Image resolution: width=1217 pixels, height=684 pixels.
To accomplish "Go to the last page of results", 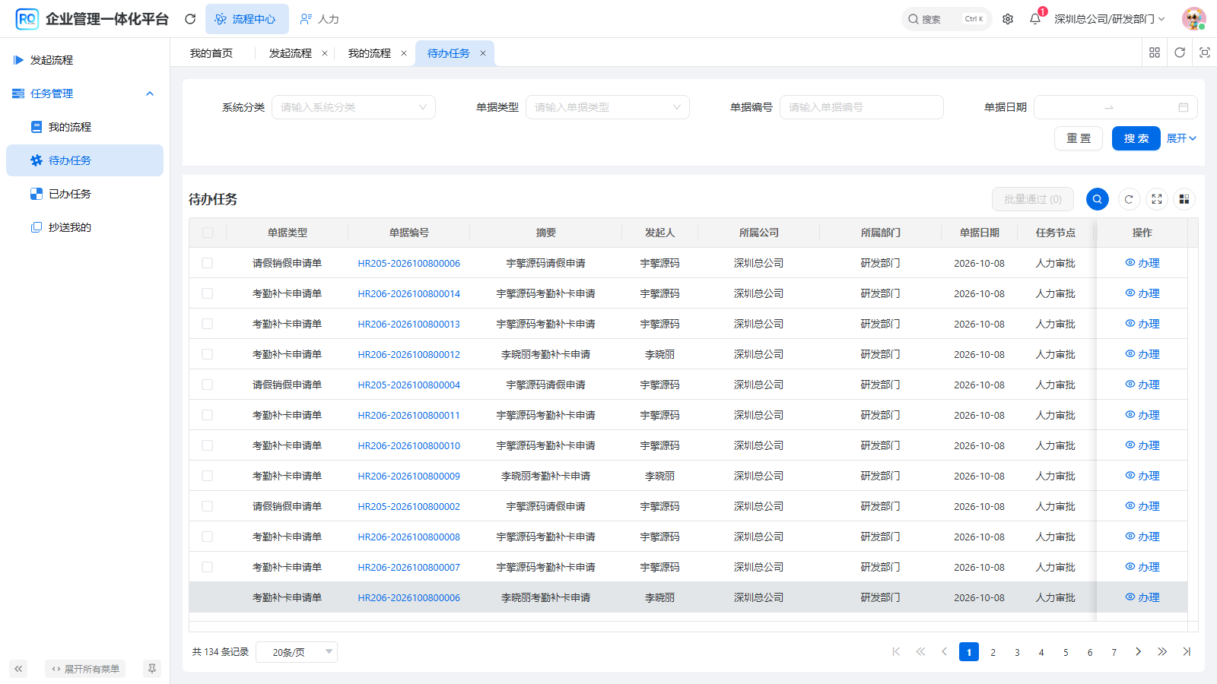I will click(1187, 651).
